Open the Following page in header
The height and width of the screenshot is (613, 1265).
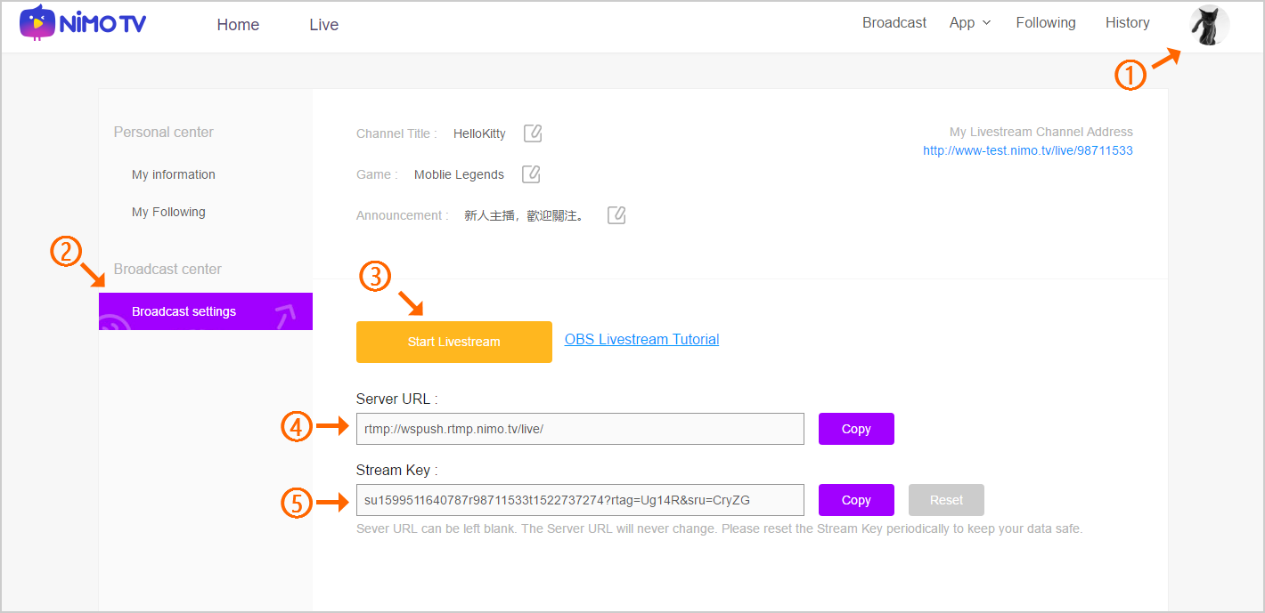click(1045, 23)
